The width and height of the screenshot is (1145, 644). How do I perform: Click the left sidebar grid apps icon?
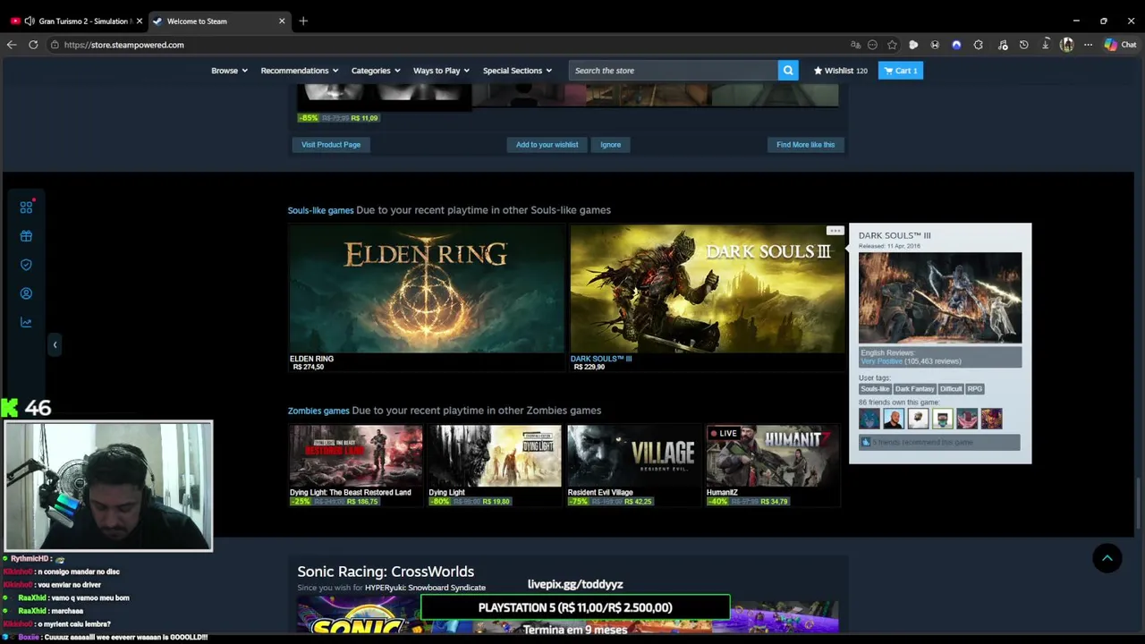click(x=26, y=208)
